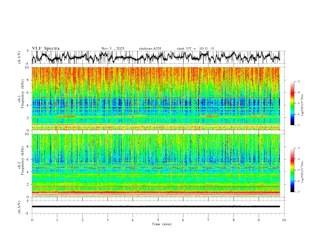Screen dimensions: 320x247
Task: Click the "ch.3(V)" axis label
Action: pos(19,207)
